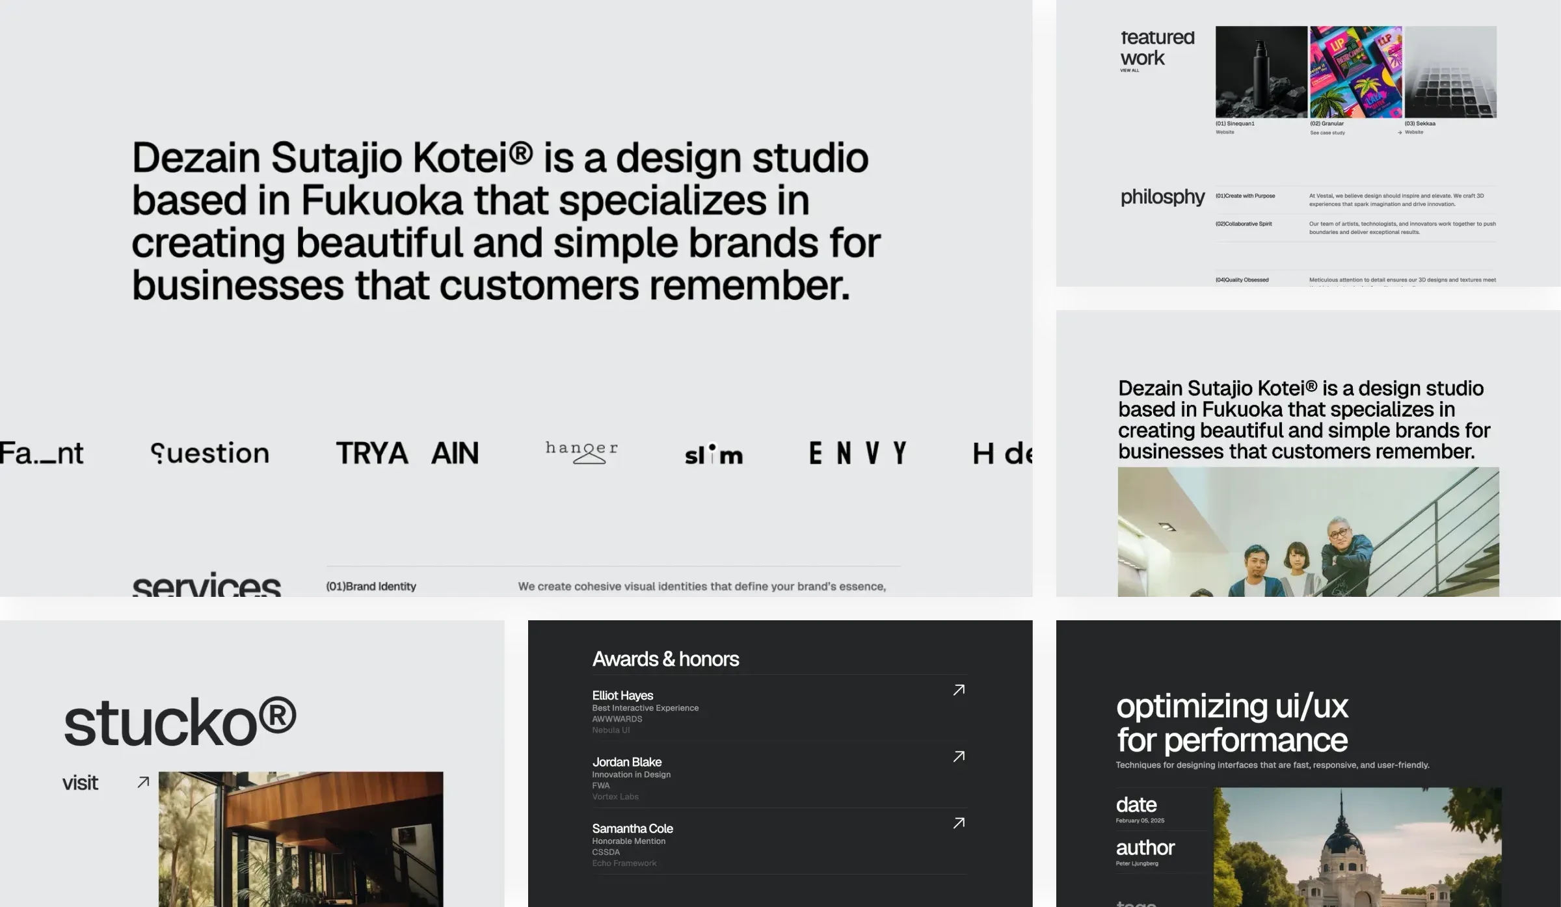Viewport: 1561px width, 907px height.
Task: Click the optimizing ui/ux for performance title
Action: [1232, 722]
